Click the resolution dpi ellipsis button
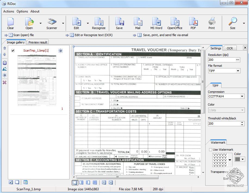Image resolution: width=249 pixels, height=193 pixels. (x=238, y=60)
